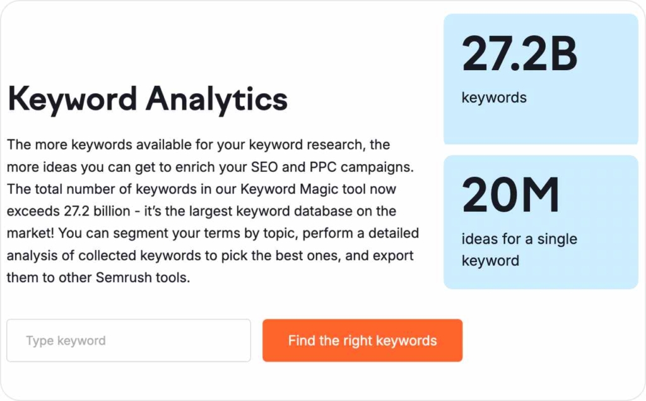This screenshot has width=646, height=401.
Task: Click the 27.2B number on the top card
Action: coord(520,54)
